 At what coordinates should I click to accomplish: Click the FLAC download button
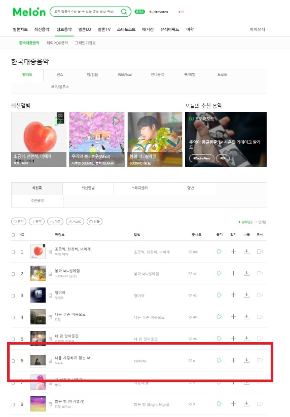click(x=75, y=222)
